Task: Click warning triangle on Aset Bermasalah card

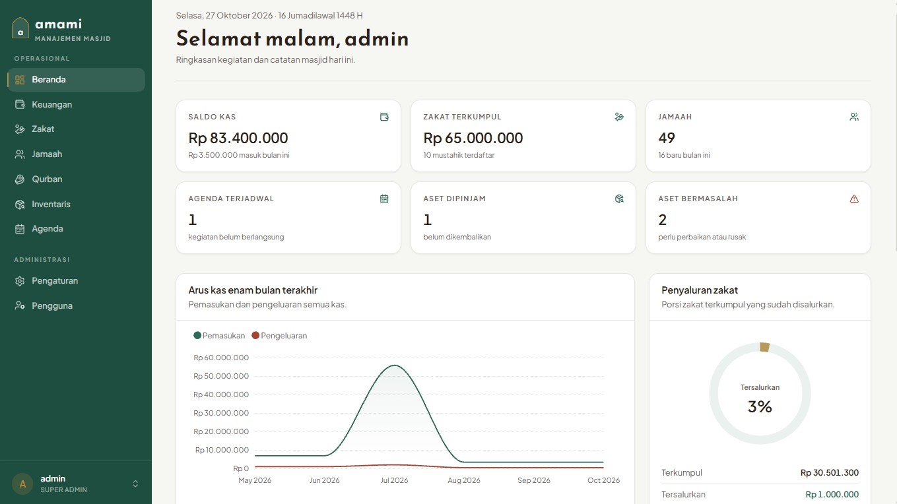Action: point(854,199)
